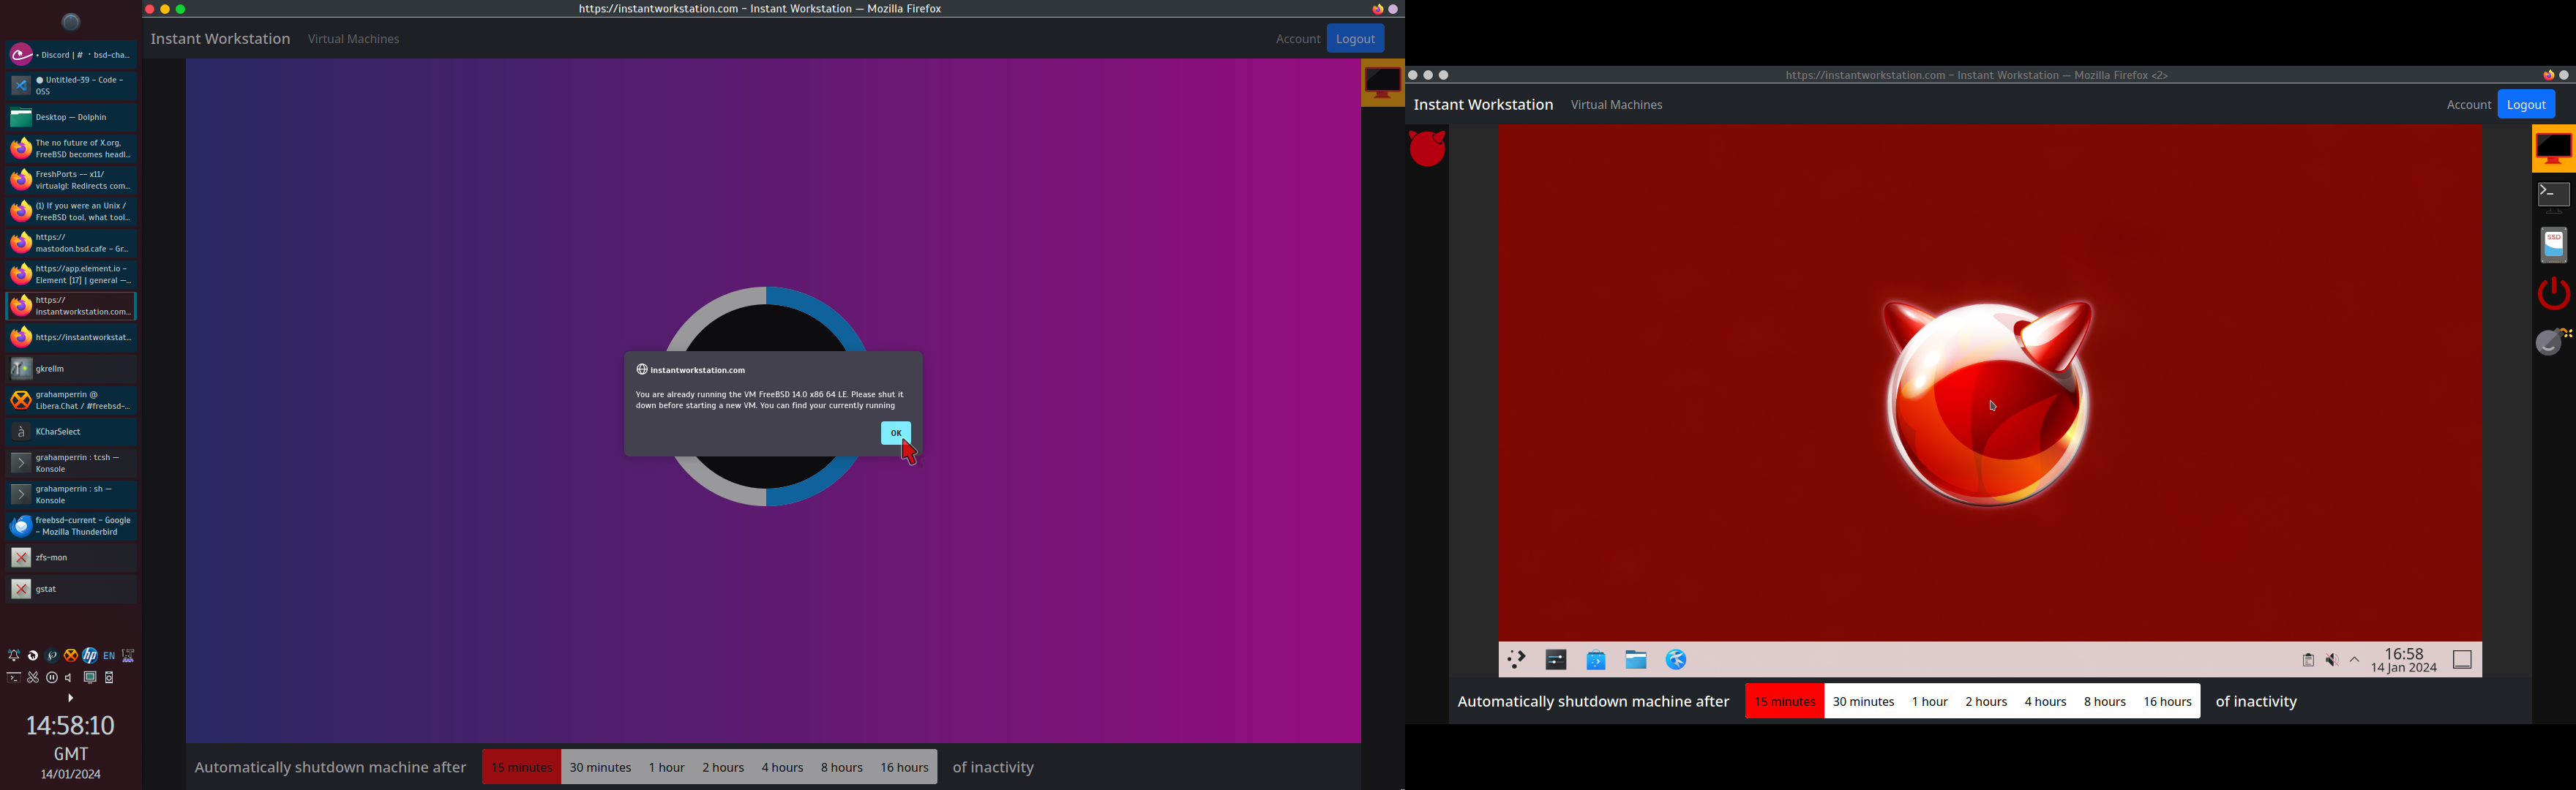2576x790 pixels.
Task: Click Logout in the left purple window
Action: (1355, 39)
